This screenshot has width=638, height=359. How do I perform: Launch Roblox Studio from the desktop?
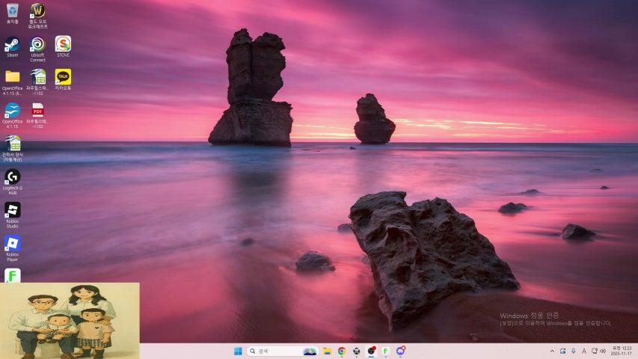pyautogui.click(x=12, y=210)
